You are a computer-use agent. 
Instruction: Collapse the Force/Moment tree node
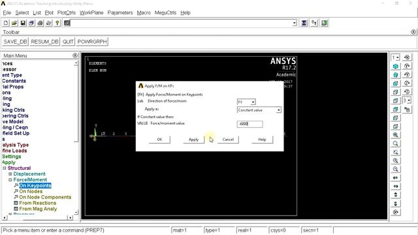(x=10, y=180)
